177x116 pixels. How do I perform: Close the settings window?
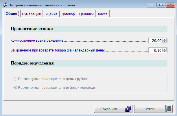pos(170,5)
